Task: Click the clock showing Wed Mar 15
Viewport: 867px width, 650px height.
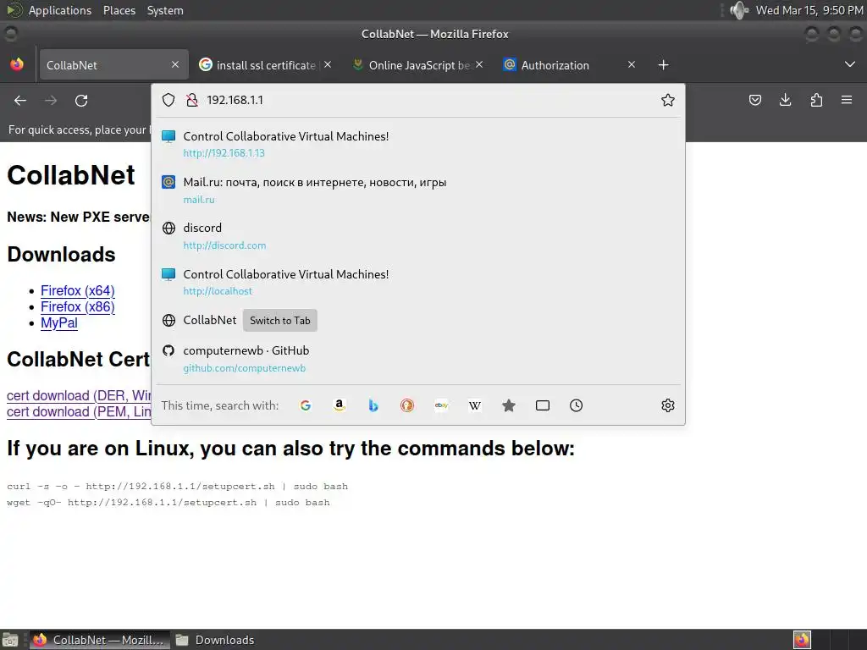Action: pyautogui.click(x=809, y=10)
